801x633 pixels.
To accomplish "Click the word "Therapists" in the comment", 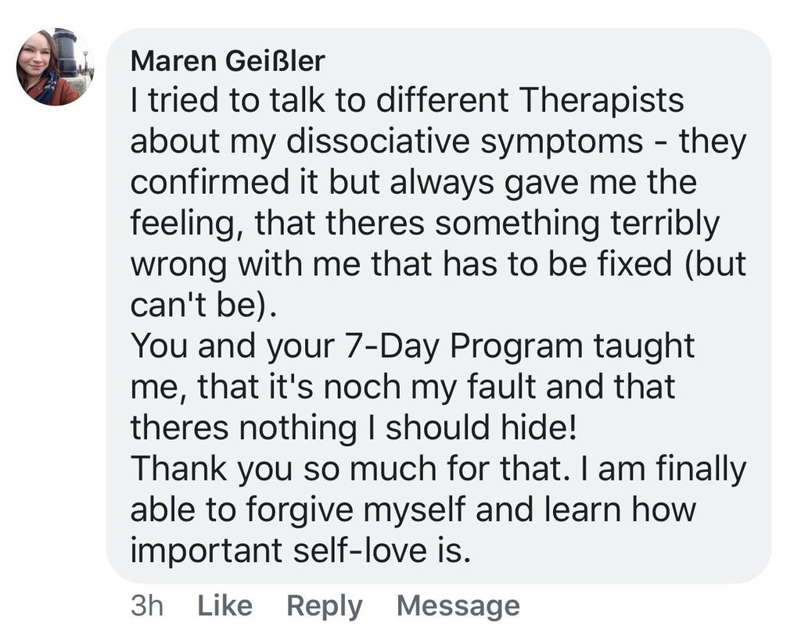I will [601, 101].
